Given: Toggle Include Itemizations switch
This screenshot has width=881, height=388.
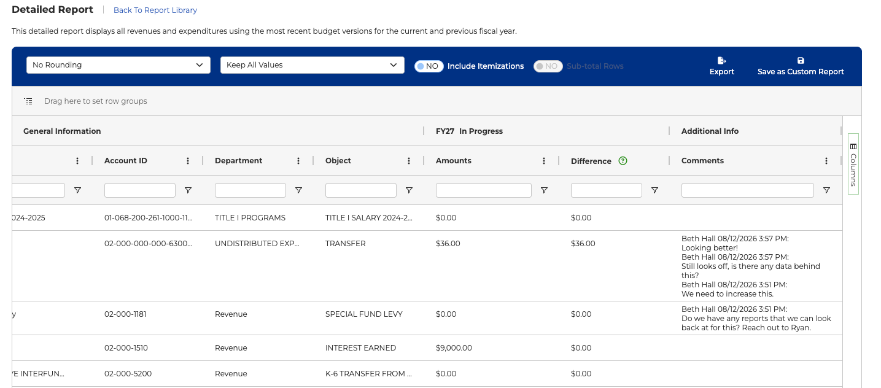Looking at the screenshot, I should [x=429, y=66].
